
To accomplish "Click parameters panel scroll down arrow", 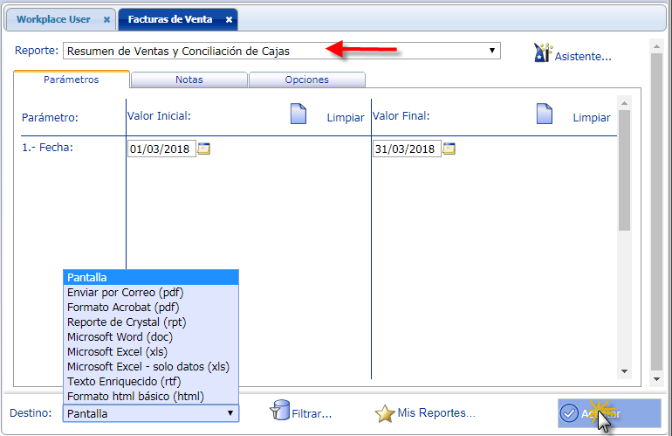I will pyautogui.click(x=624, y=371).
